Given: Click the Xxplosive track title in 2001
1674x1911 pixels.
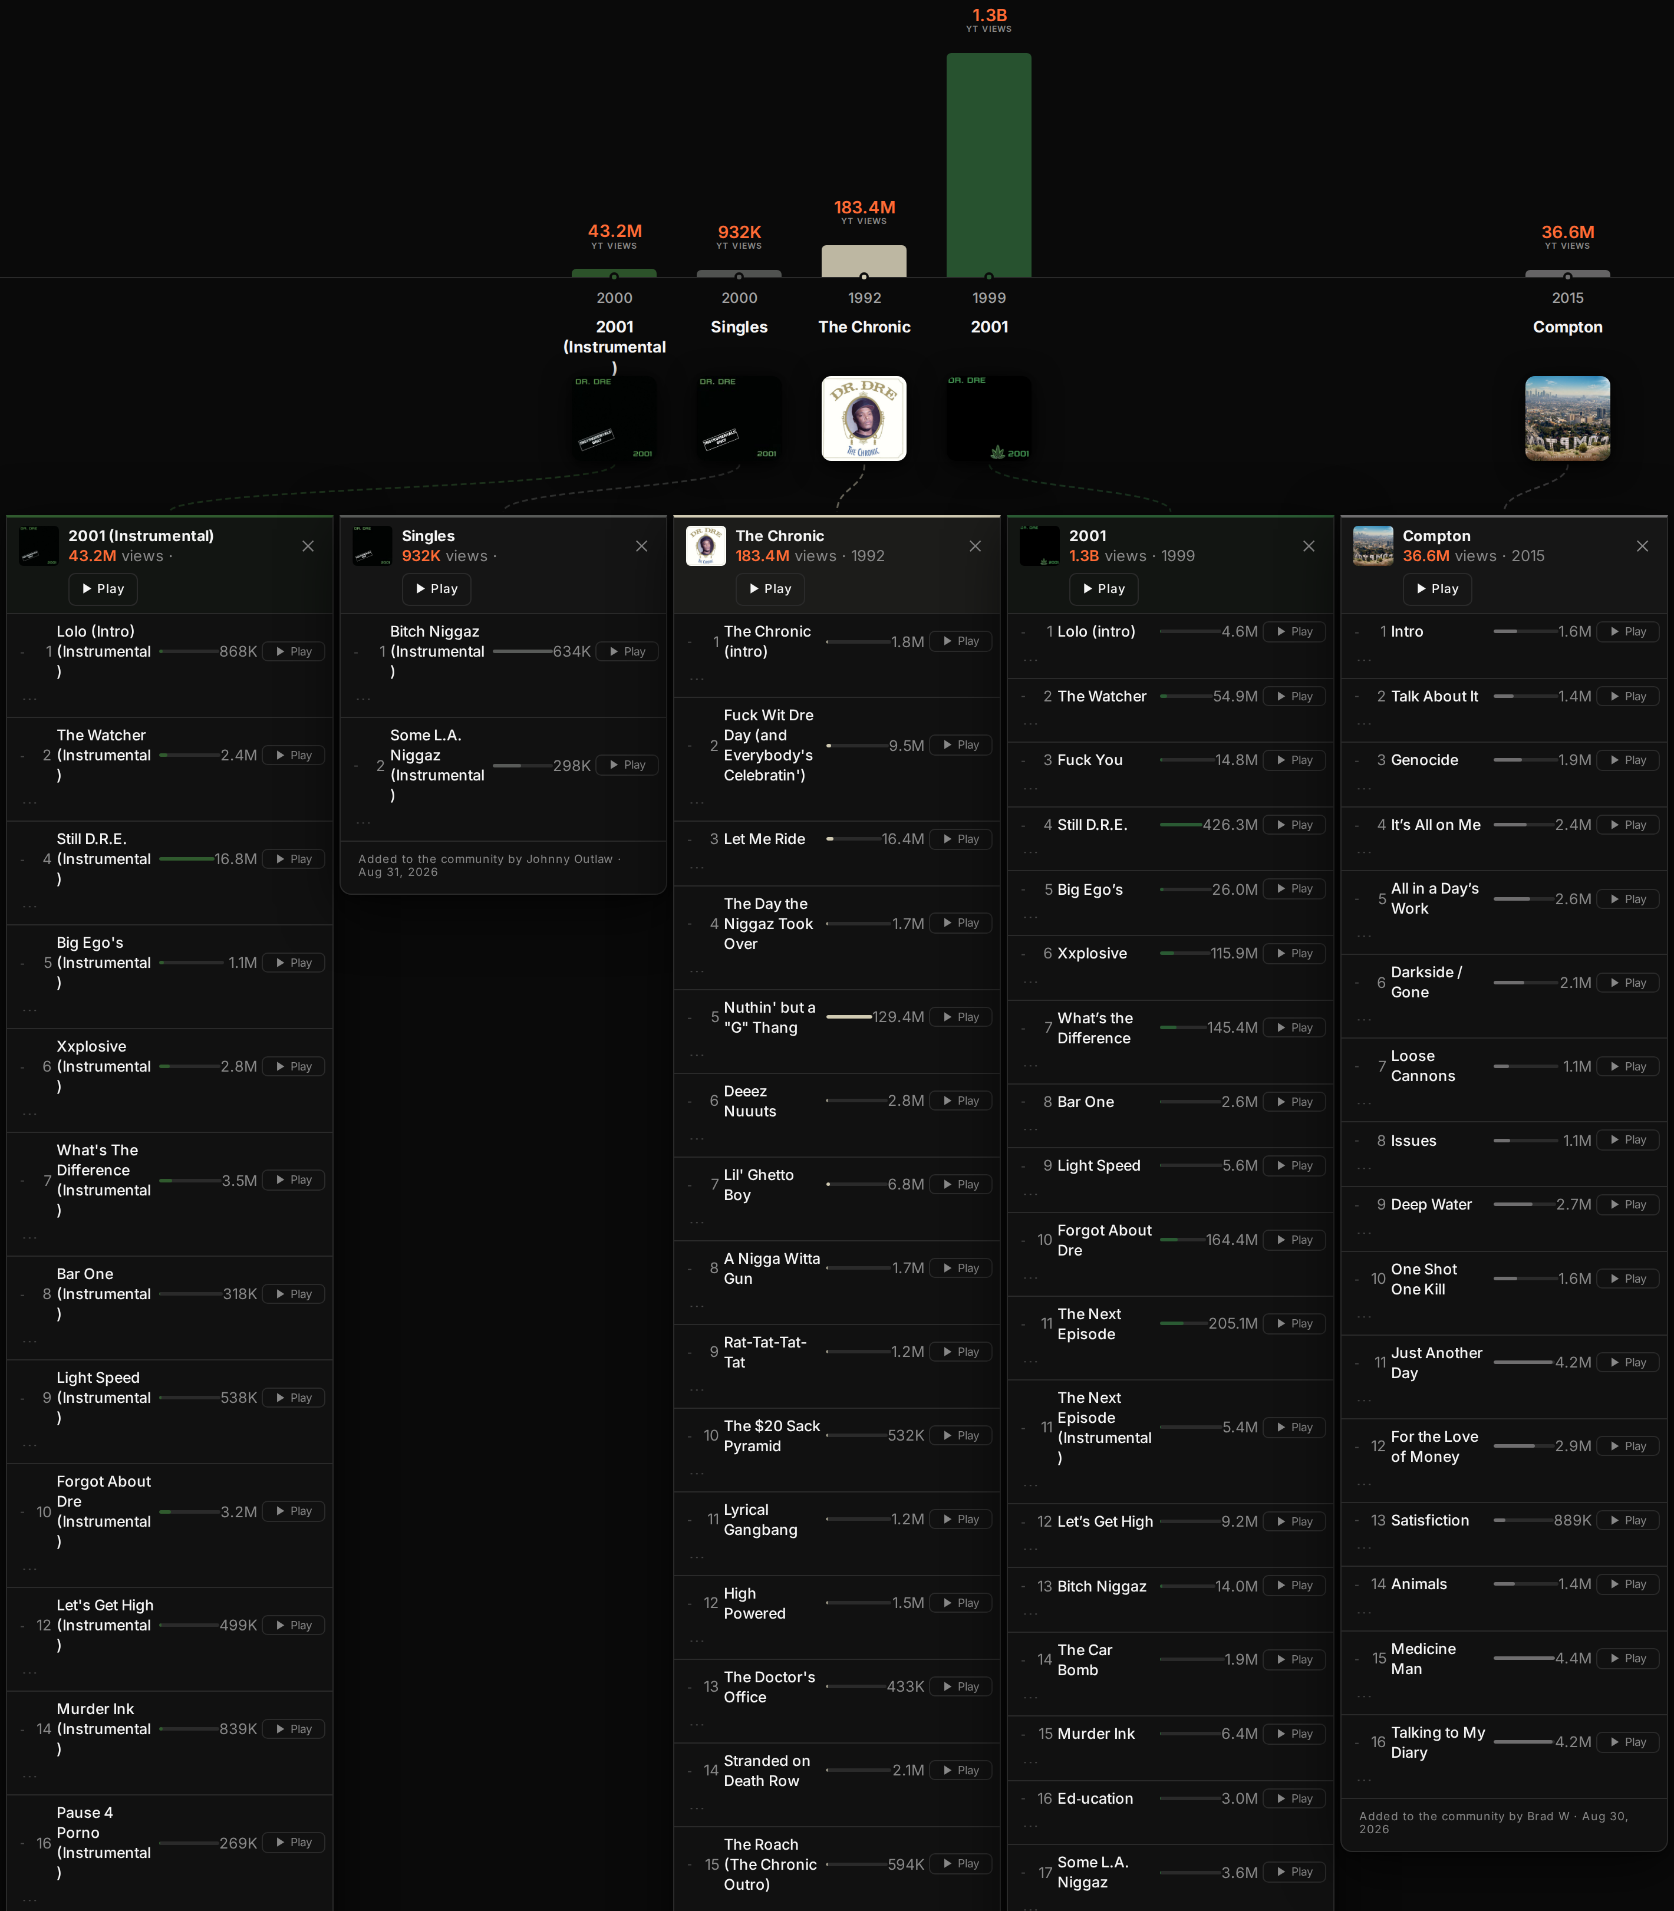Looking at the screenshot, I should [1092, 954].
